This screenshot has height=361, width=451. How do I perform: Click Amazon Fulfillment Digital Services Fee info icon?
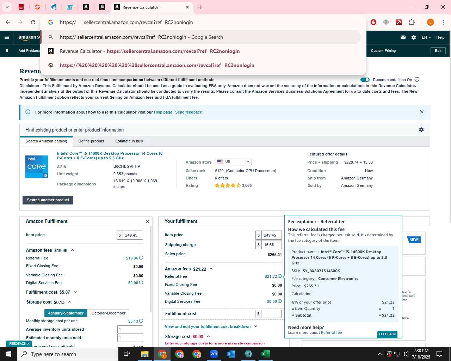141,283
